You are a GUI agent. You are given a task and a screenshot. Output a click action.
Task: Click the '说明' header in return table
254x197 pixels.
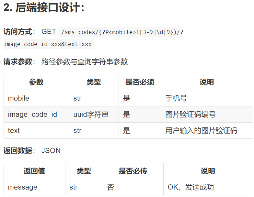(x=208, y=171)
